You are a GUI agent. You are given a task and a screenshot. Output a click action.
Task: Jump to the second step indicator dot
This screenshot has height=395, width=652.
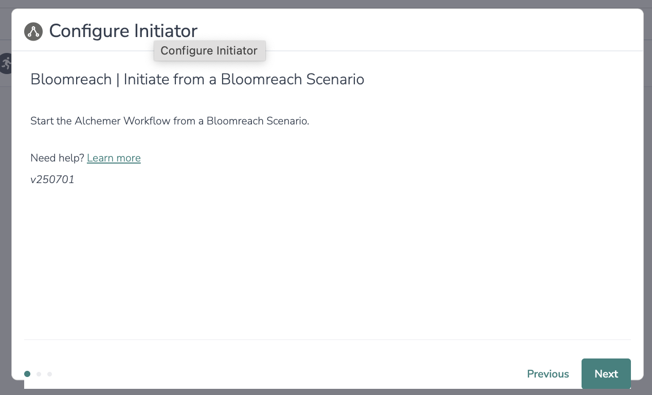[39, 374]
